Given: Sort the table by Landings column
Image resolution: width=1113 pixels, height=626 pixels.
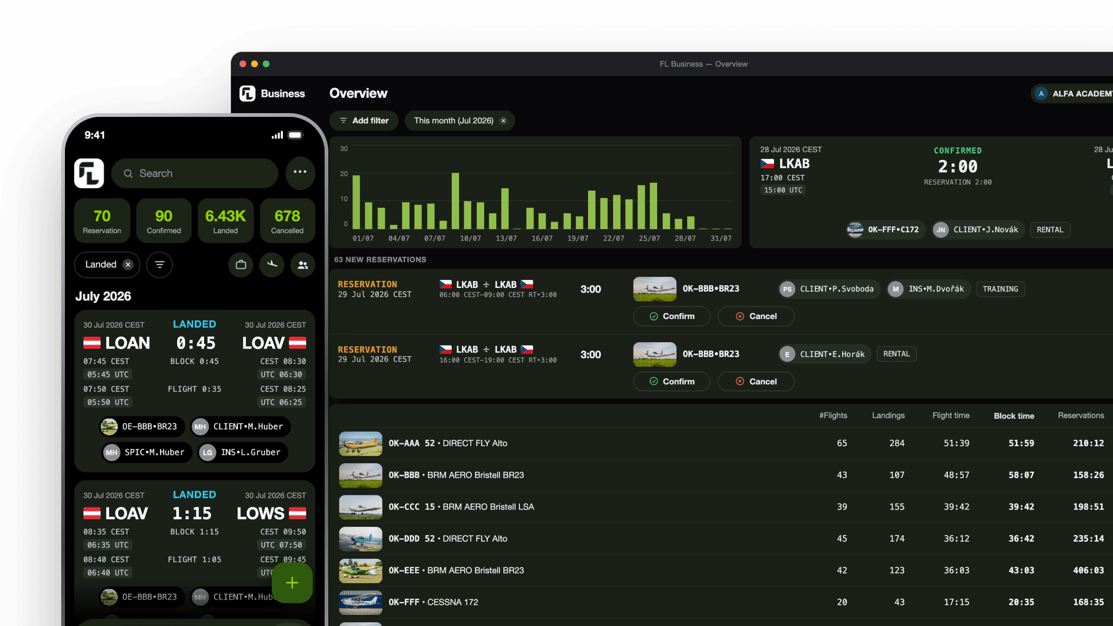Looking at the screenshot, I should [888, 415].
